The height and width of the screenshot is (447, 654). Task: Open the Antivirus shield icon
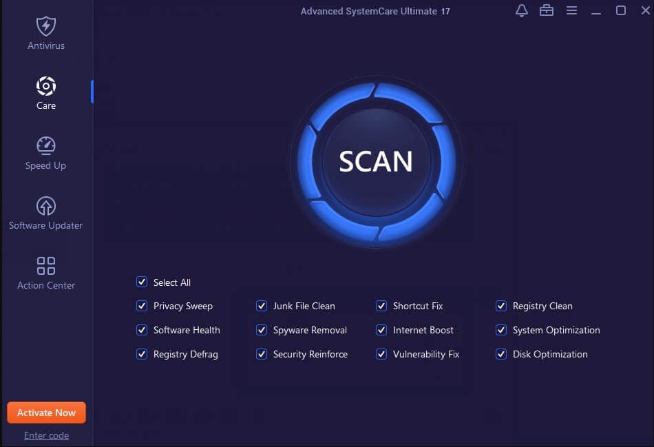tap(46, 26)
